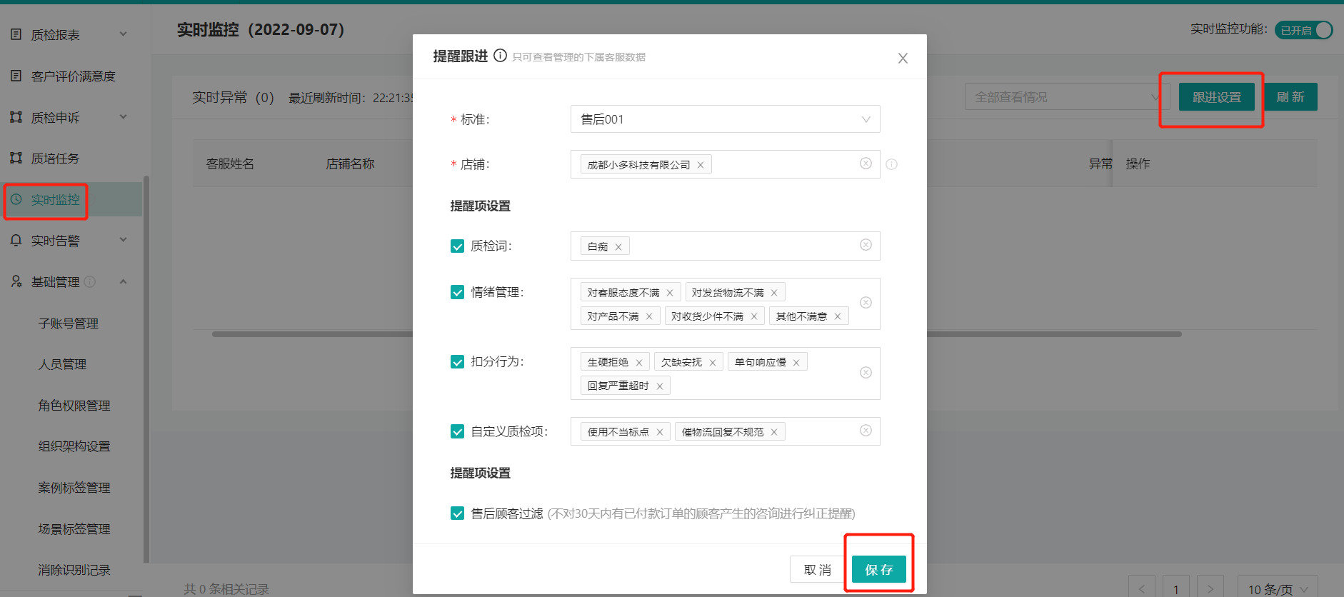This screenshot has width=1344, height=597.
Task: Click the sidebar vertical scrollbar
Action: (x=146, y=369)
